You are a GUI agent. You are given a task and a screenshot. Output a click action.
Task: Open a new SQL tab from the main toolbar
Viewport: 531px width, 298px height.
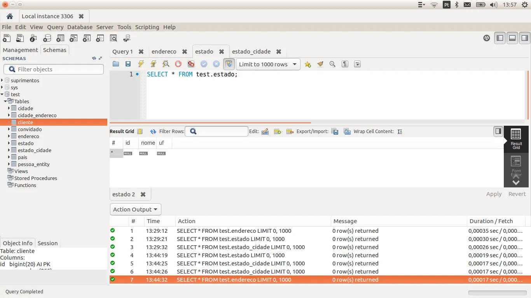[x=7, y=38]
